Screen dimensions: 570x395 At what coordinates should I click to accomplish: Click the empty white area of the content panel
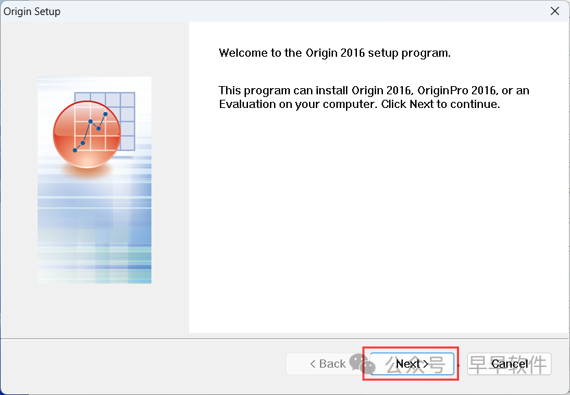(377, 226)
